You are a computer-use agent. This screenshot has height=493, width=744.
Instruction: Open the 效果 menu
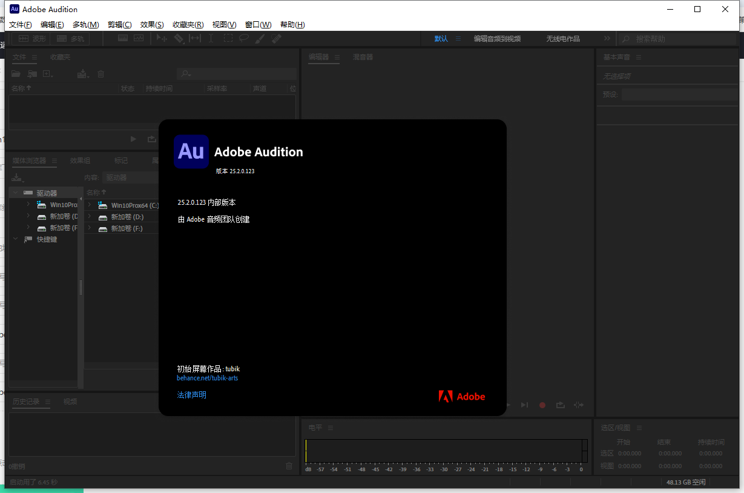[151, 24]
